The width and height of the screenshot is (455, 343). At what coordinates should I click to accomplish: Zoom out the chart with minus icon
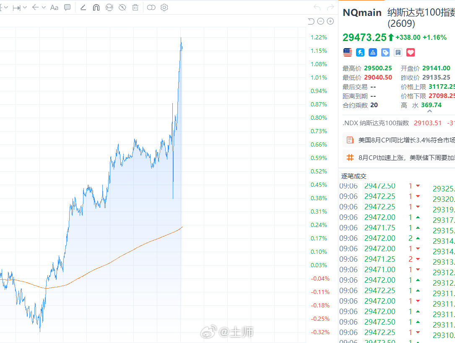321,21
